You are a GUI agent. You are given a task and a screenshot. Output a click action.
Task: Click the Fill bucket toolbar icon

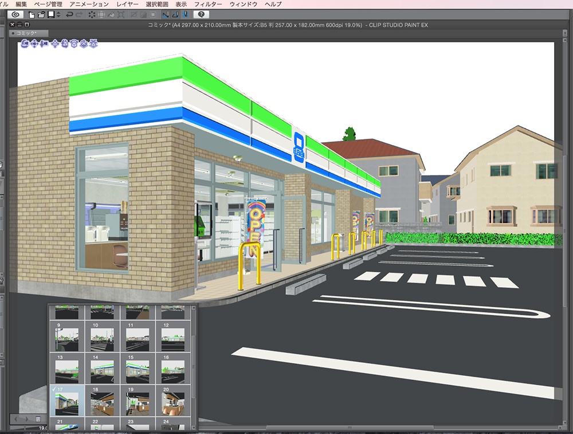point(111,15)
